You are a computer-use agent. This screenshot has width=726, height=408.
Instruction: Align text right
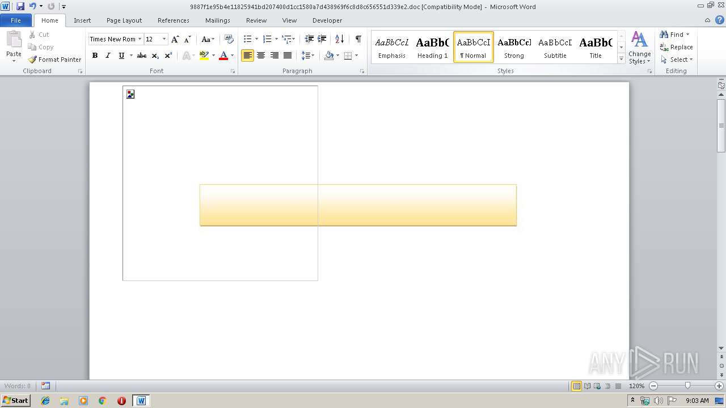coord(274,56)
